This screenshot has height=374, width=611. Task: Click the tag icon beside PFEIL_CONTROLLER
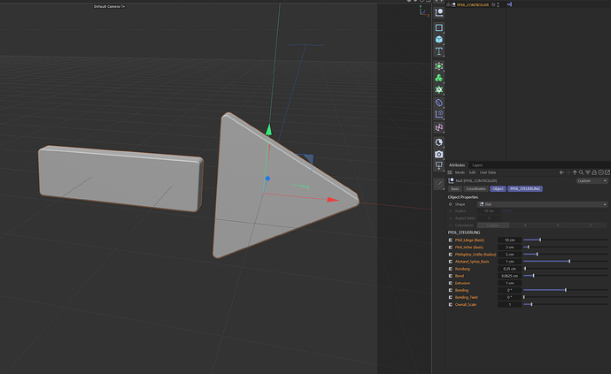tap(509, 4)
